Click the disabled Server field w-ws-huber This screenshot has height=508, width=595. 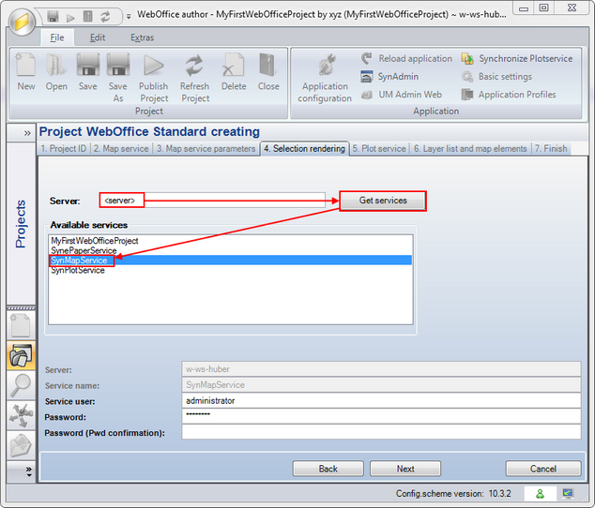(381, 369)
